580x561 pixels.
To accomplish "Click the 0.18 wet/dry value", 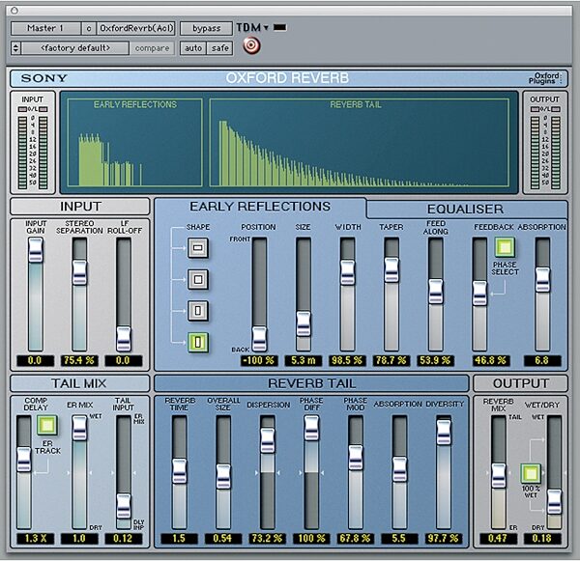I will 542,538.
